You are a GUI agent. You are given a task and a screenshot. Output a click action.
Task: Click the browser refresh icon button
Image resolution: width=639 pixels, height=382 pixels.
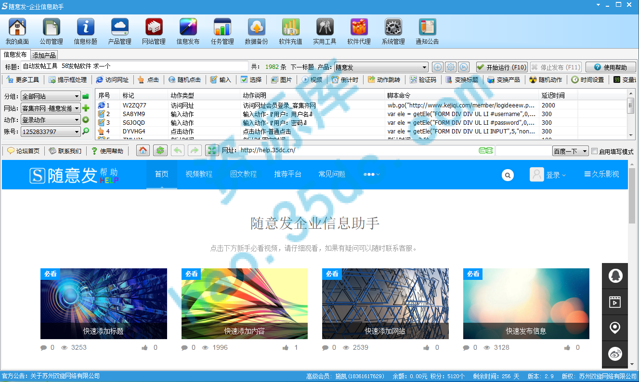click(x=160, y=150)
